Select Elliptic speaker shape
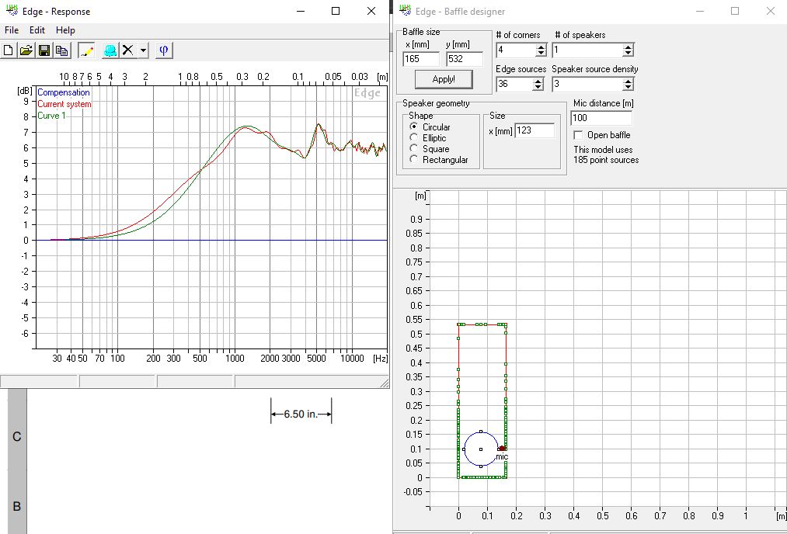This screenshot has height=534, width=787. pos(413,137)
